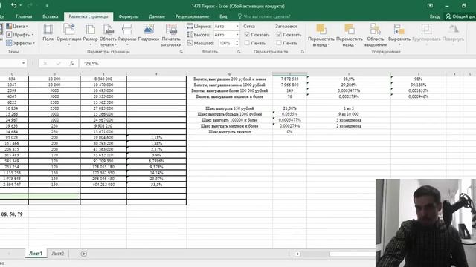The height and width of the screenshot is (267, 476).
Task: Click the ribbon display options icon
Action: tap(430, 6)
